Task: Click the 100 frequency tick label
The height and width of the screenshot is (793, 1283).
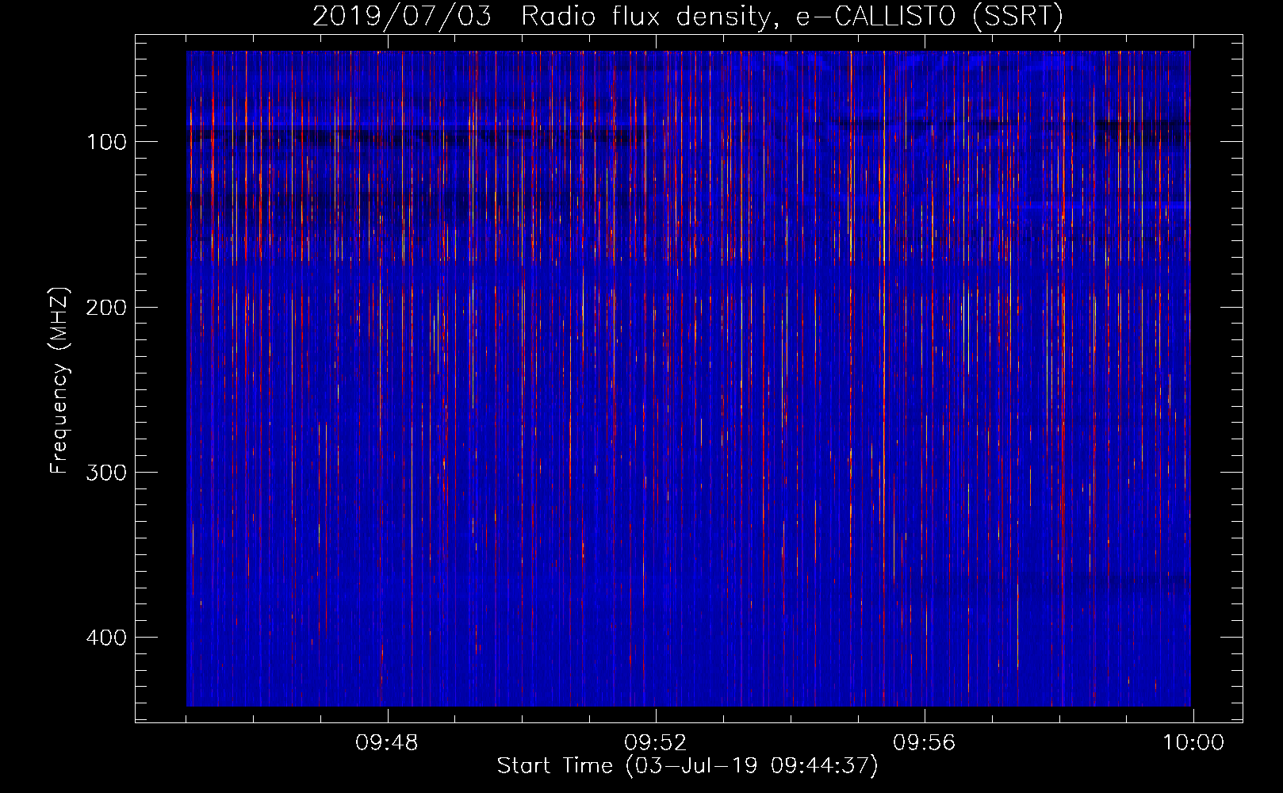Action: (x=107, y=142)
